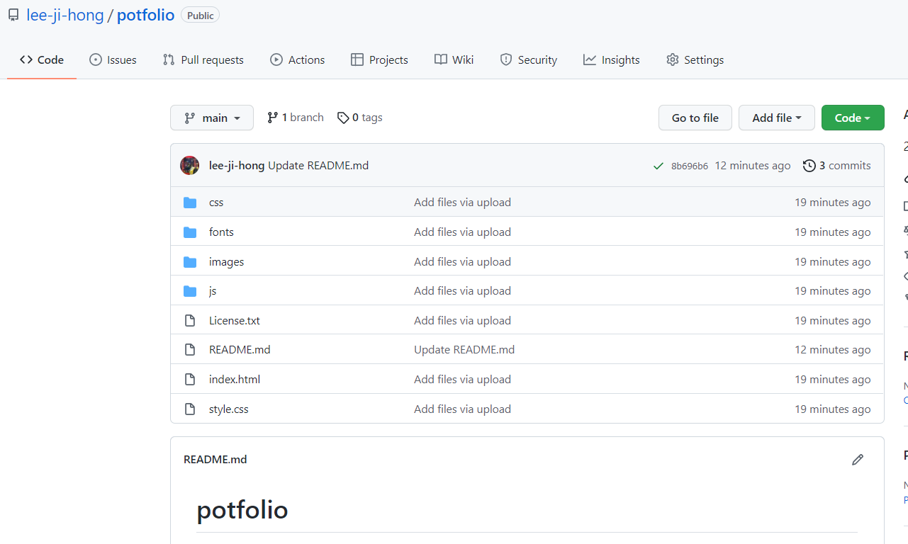Click the green checkmark commit status icon
The width and height of the screenshot is (908, 544).
pyautogui.click(x=658, y=166)
